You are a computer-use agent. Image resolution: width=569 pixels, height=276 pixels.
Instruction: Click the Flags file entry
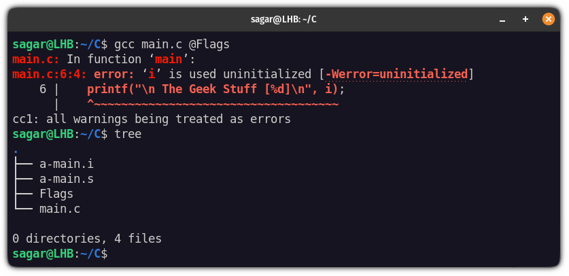pyautogui.click(x=56, y=194)
